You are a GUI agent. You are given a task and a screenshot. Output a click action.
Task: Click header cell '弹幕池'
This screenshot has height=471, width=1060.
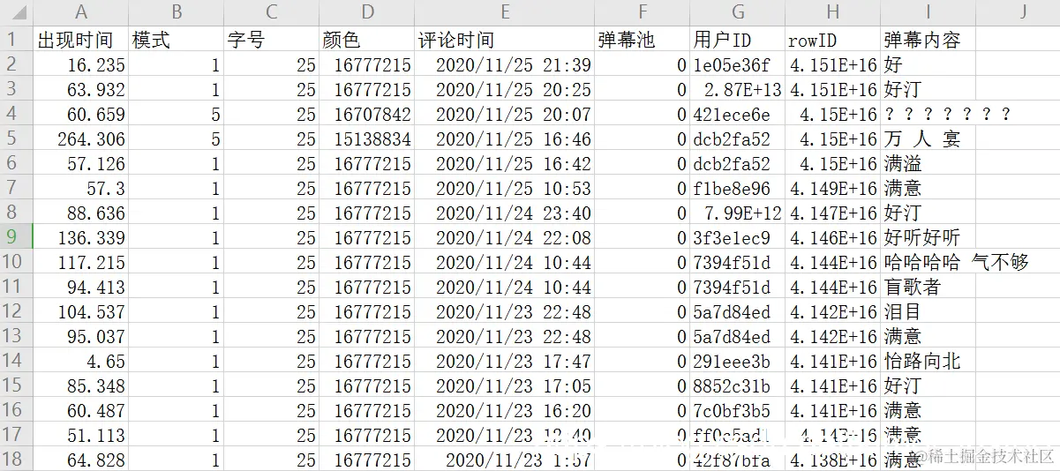click(643, 40)
